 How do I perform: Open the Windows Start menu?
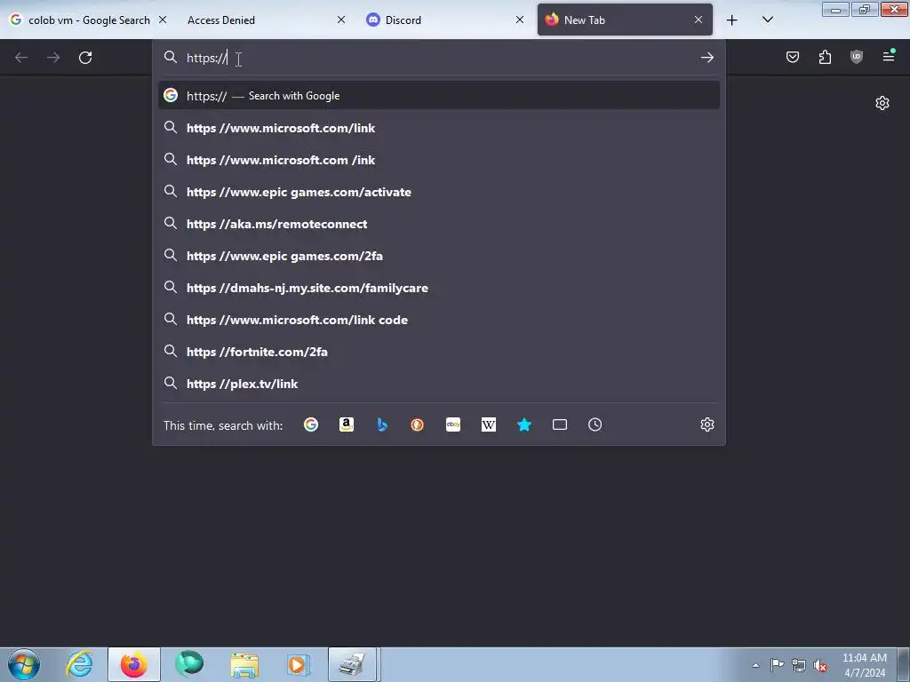24,664
